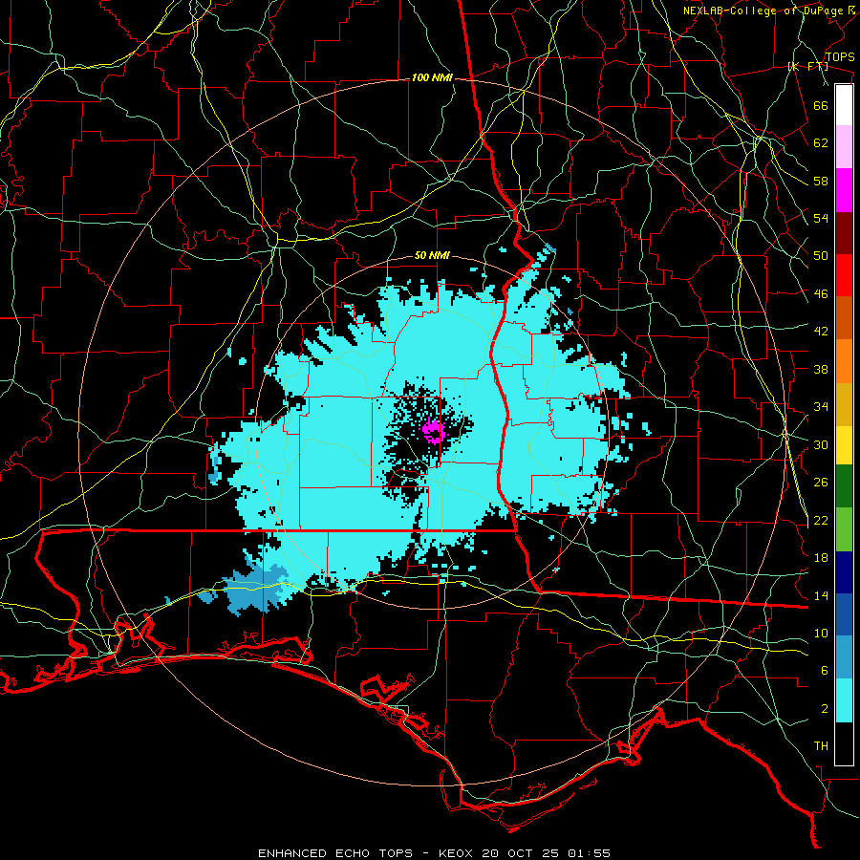Click the magenta legend swatch
860x860 pixels.
844,190
